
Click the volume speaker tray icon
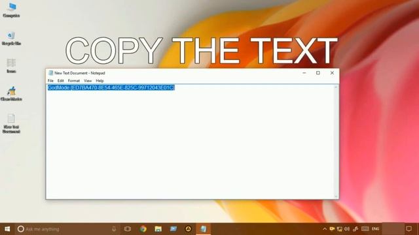tap(347, 229)
